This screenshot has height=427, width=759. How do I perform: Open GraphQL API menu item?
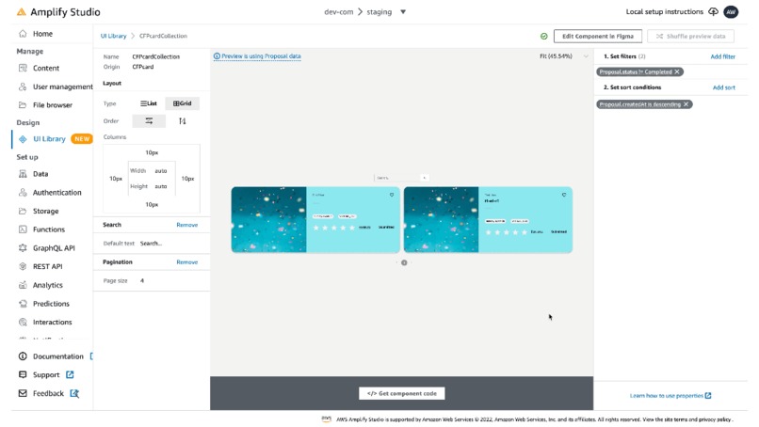54,248
